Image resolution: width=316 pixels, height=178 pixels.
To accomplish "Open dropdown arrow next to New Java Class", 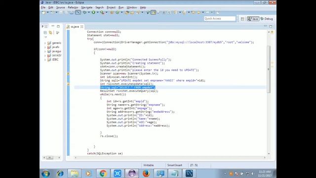I will point(122,12).
